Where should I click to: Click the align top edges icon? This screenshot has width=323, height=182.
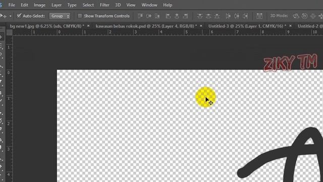(x=140, y=16)
